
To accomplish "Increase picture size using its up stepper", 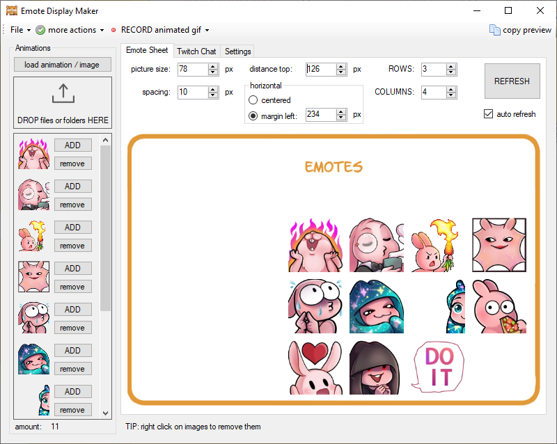I will [214, 66].
